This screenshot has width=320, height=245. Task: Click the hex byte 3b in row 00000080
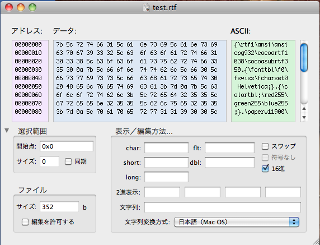[59, 112]
